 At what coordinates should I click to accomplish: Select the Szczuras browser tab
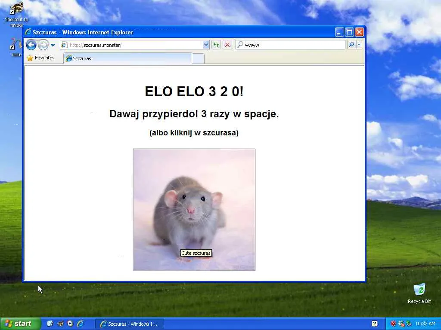[x=127, y=58]
